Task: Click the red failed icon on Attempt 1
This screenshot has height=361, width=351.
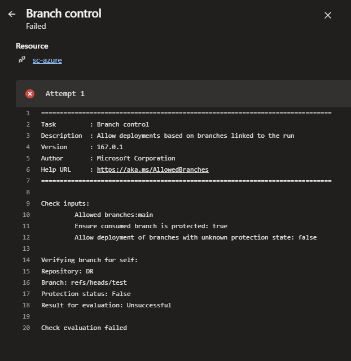Action: (30, 94)
